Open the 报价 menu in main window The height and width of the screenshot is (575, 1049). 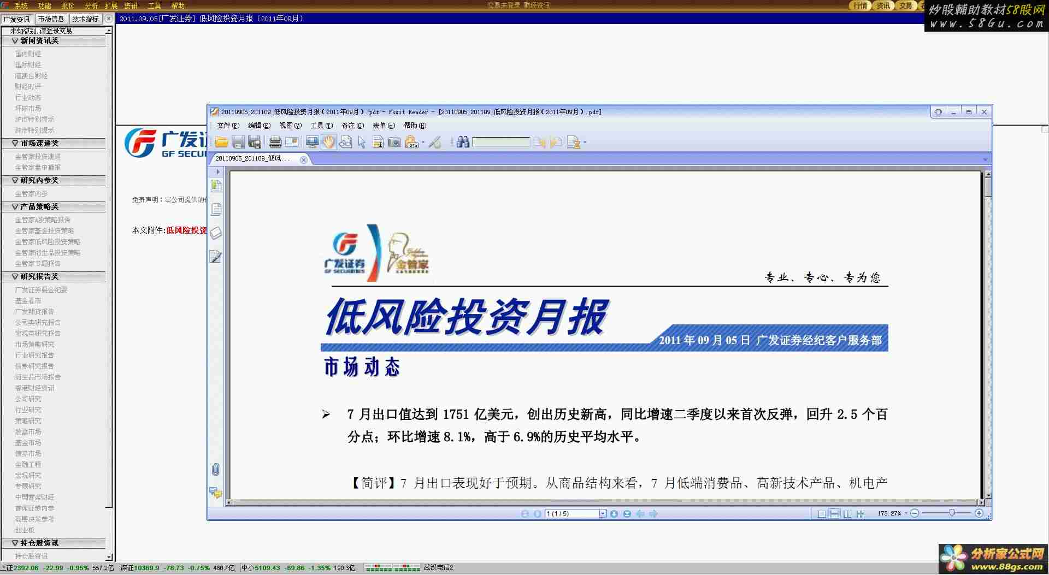[x=68, y=6]
